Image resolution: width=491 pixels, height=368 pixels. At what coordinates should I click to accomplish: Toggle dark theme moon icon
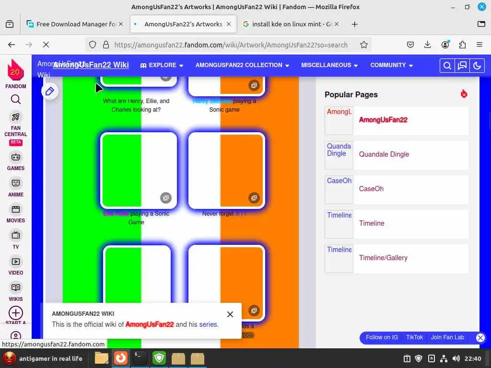pyautogui.click(x=477, y=66)
